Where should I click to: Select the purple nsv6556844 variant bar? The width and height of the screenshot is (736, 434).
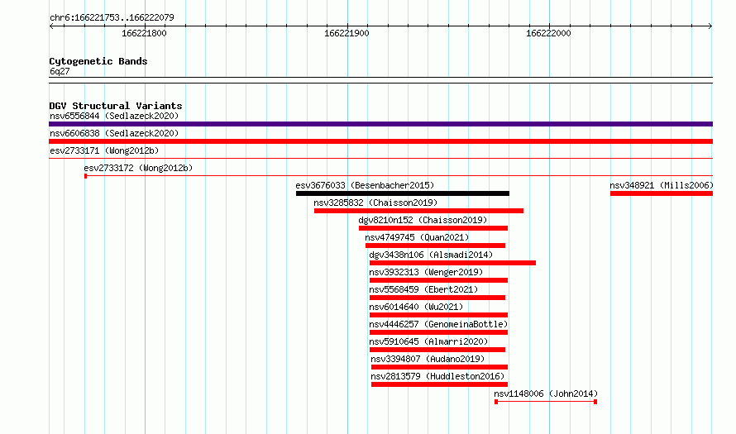(x=380, y=124)
